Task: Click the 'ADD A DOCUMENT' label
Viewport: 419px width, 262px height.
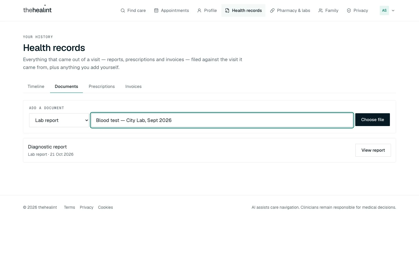Action: pyautogui.click(x=47, y=108)
